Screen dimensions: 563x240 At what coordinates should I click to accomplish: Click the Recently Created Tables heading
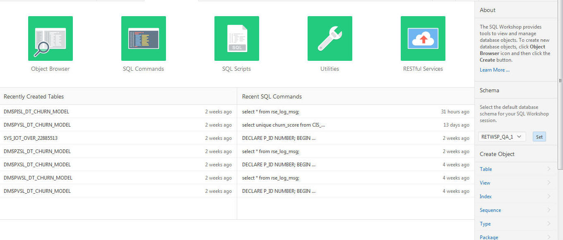34,96
